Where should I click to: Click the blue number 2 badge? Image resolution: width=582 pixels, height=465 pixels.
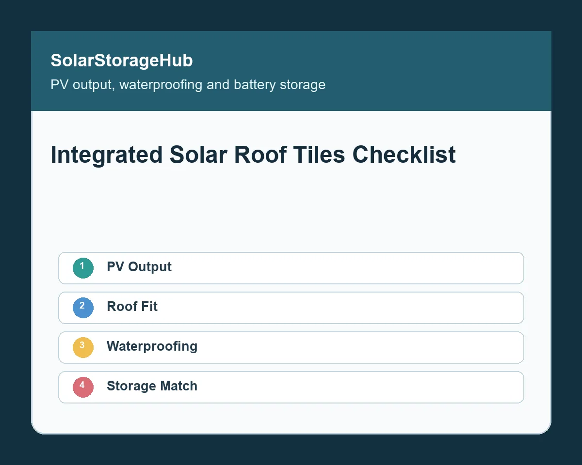[83, 308]
